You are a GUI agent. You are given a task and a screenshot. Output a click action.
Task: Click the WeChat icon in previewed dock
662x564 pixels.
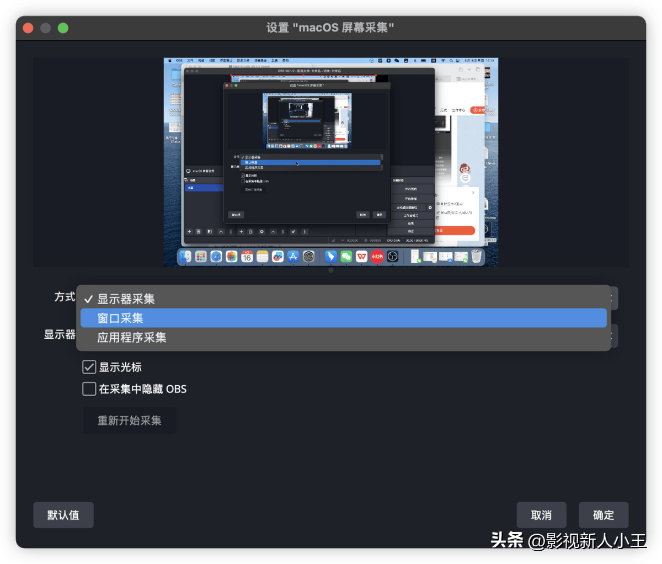pos(346,257)
